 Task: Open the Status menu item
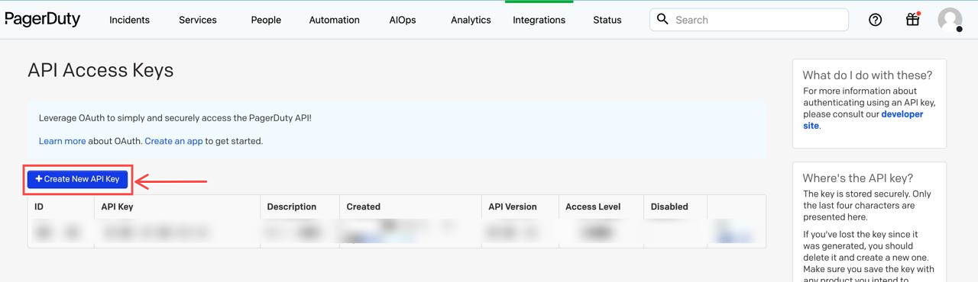point(607,20)
